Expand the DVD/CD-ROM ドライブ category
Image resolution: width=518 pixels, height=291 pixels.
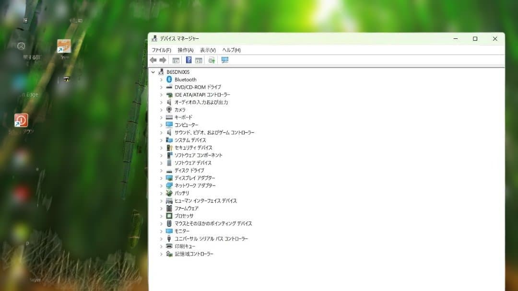click(x=162, y=87)
